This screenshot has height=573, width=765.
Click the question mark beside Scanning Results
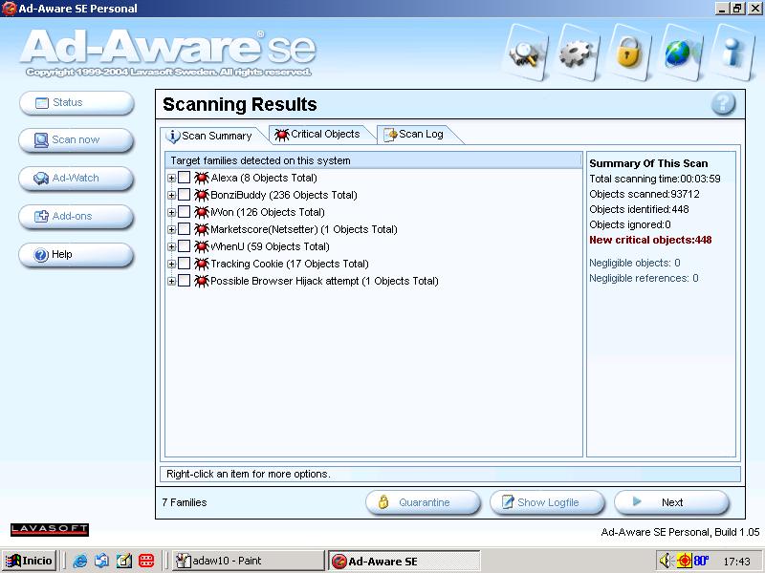(x=723, y=103)
